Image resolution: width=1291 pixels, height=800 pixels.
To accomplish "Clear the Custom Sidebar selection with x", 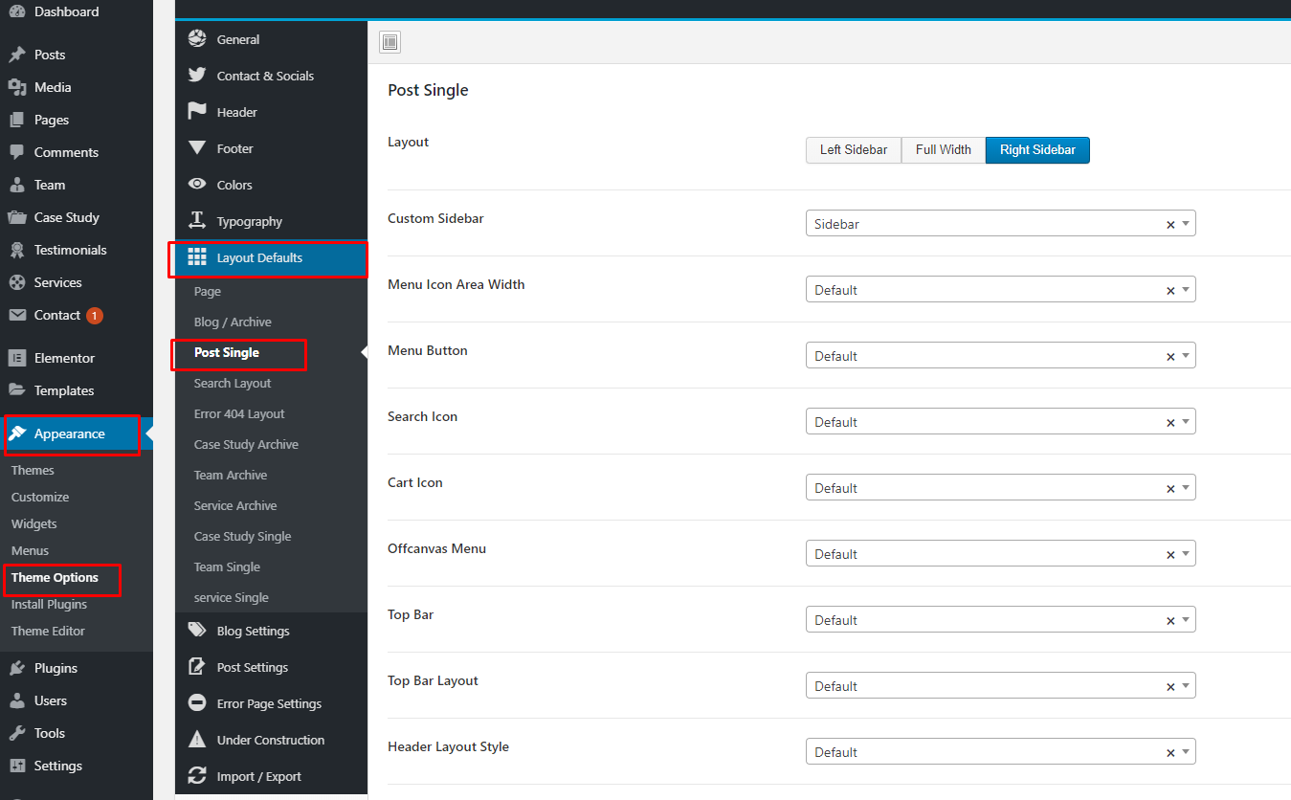I will [1169, 224].
